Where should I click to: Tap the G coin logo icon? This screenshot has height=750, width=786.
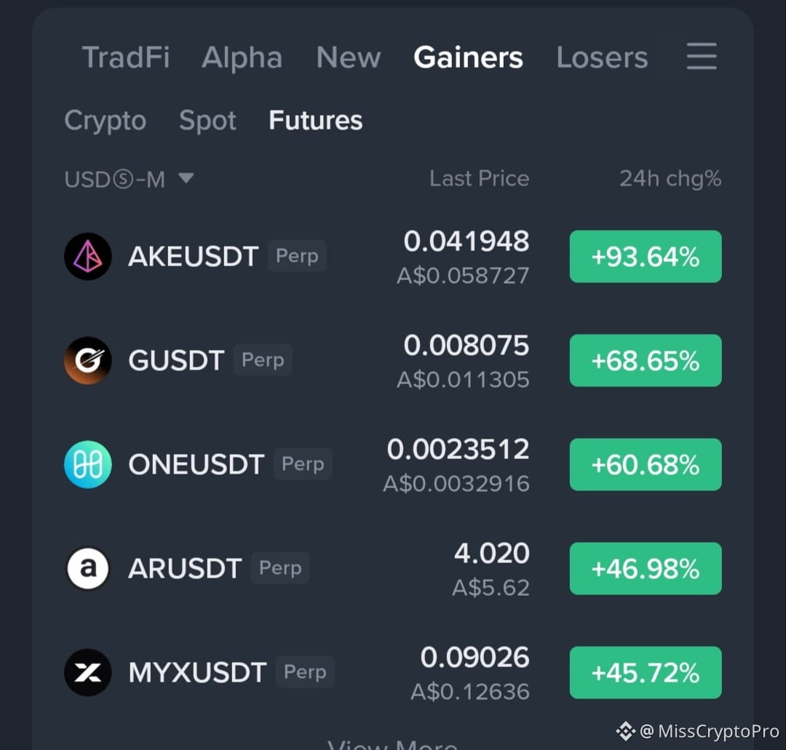tap(88, 360)
